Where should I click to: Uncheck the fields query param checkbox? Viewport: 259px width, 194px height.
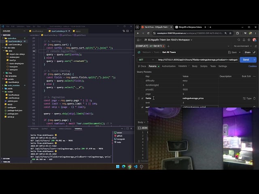point(142,98)
